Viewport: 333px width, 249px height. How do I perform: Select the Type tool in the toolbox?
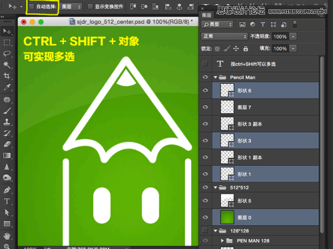(x=7, y=201)
